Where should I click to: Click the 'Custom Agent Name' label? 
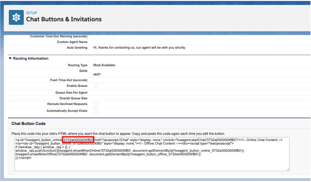(x=72, y=42)
